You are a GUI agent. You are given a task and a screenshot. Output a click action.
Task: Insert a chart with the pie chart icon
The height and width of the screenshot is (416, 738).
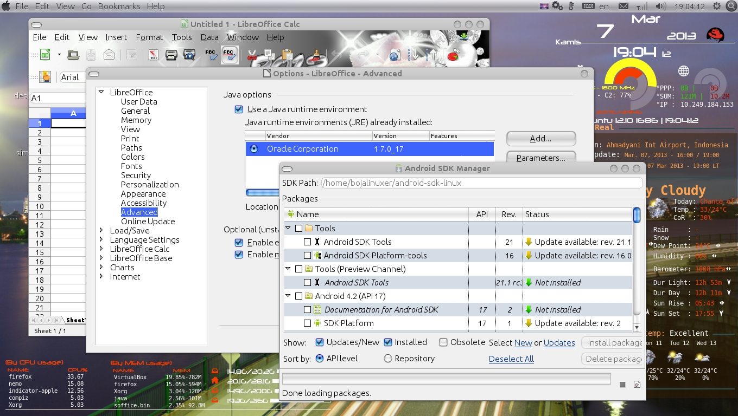point(453,55)
